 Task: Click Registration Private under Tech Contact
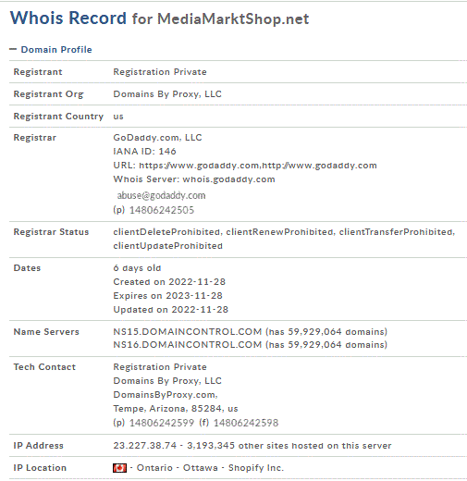[x=160, y=367]
